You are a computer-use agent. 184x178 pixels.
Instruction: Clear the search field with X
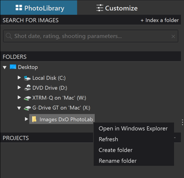tap(173, 36)
